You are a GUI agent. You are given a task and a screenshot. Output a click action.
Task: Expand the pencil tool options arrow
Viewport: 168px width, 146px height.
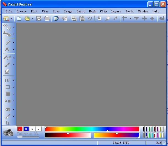[x=13, y=58]
